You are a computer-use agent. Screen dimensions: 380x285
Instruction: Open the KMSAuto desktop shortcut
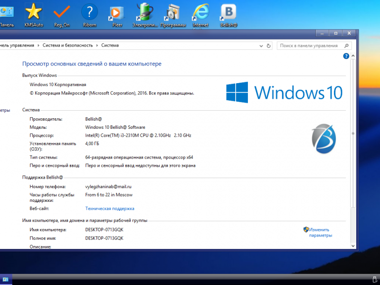point(33,15)
